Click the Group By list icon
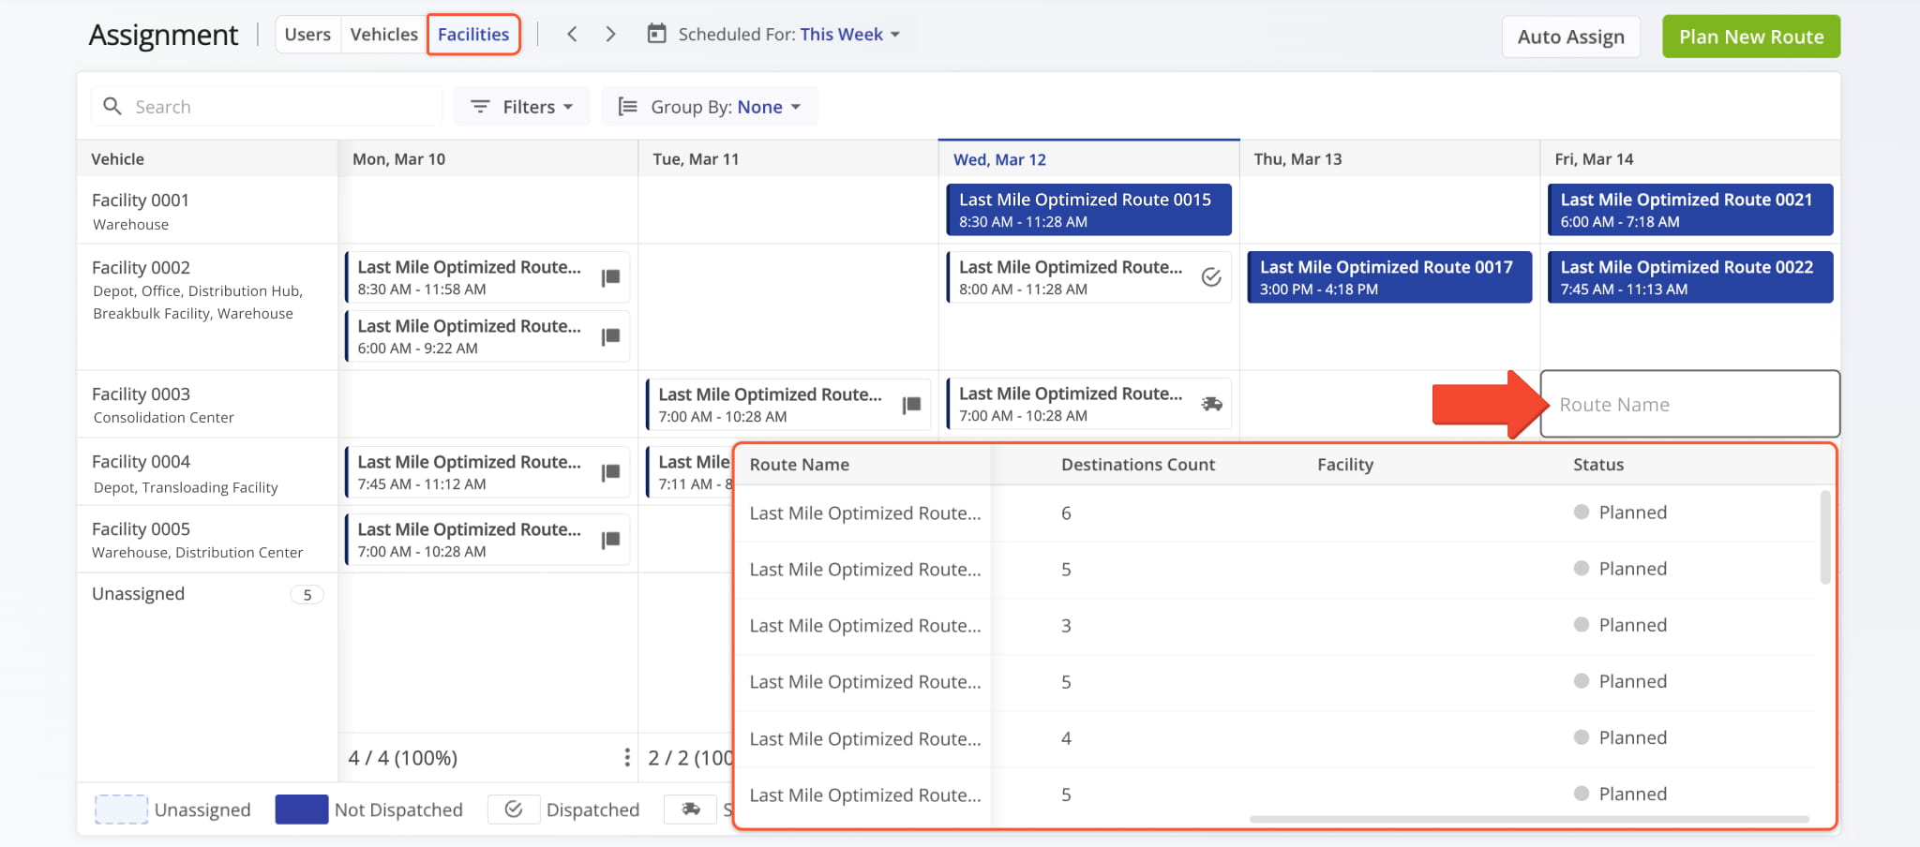1920x847 pixels. [627, 107]
